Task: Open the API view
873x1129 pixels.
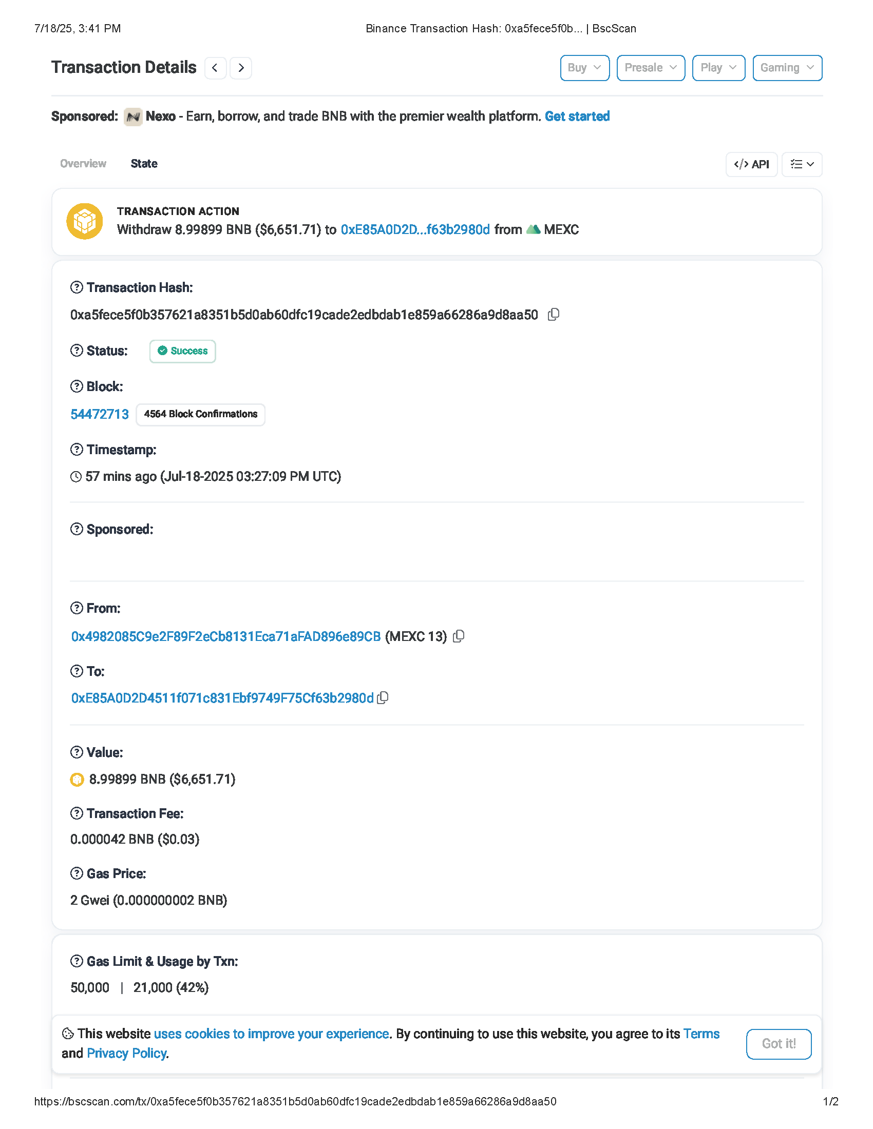Action: [751, 164]
